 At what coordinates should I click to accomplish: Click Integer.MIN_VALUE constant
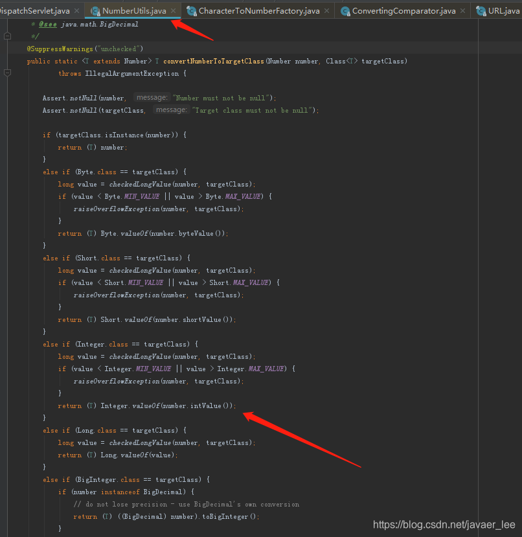click(138, 369)
